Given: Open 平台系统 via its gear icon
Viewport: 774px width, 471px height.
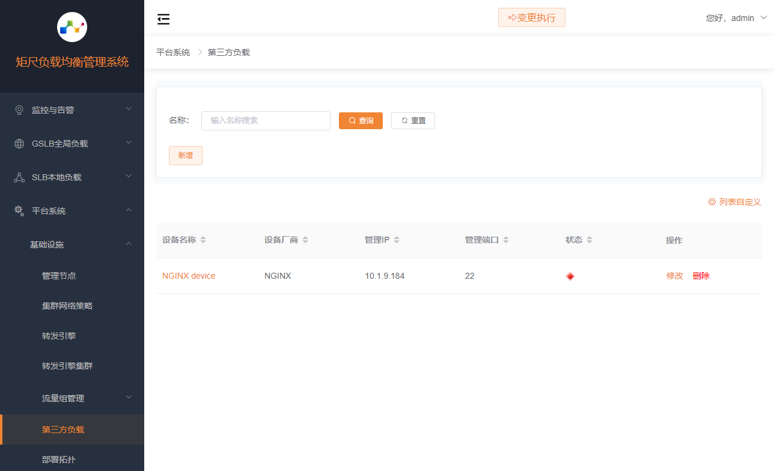Looking at the screenshot, I should click(18, 210).
